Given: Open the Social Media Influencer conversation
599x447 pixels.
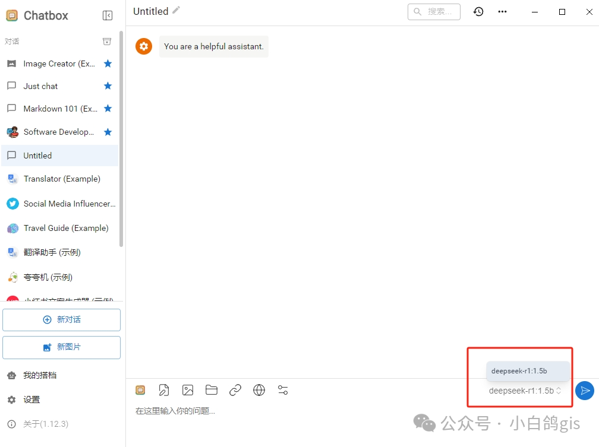Looking at the screenshot, I should coord(60,204).
